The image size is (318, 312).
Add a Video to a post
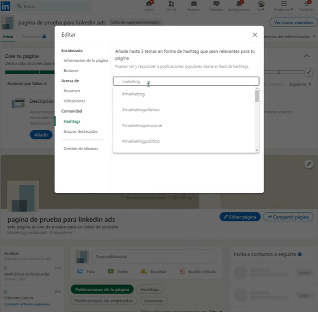118,271
